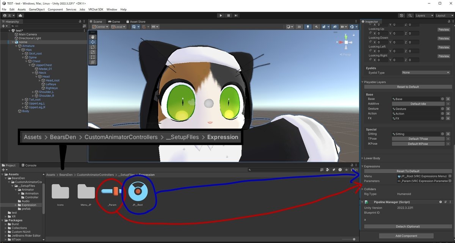This screenshot has width=455, height=243.
Task: Click Reset to Default under Playable Layers
Action: coord(408,87)
